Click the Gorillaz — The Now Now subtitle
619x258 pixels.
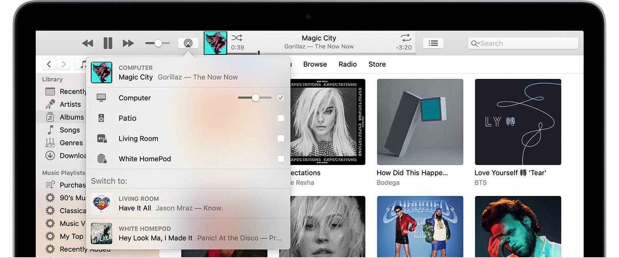pyautogui.click(x=319, y=46)
